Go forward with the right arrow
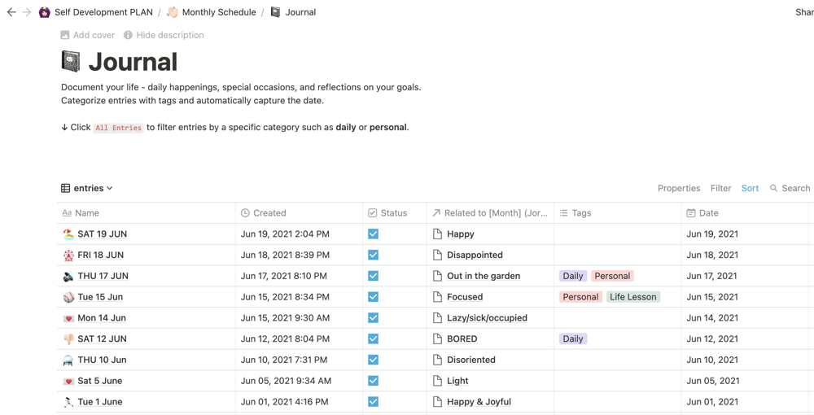 (x=27, y=12)
